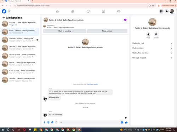Open the Facebook menu grid icon
The image size is (177, 132).
161,11
